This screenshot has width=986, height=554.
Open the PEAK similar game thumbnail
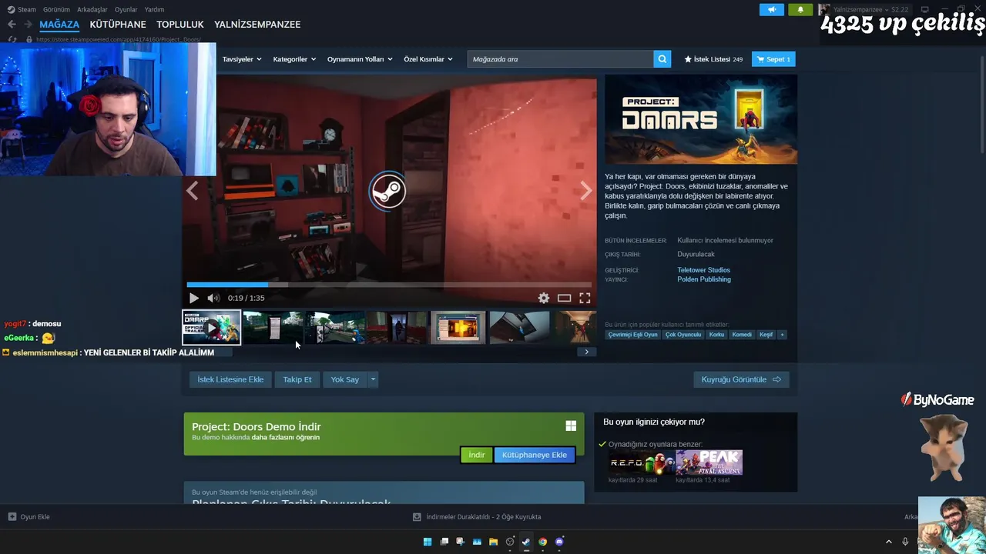(x=709, y=462)
